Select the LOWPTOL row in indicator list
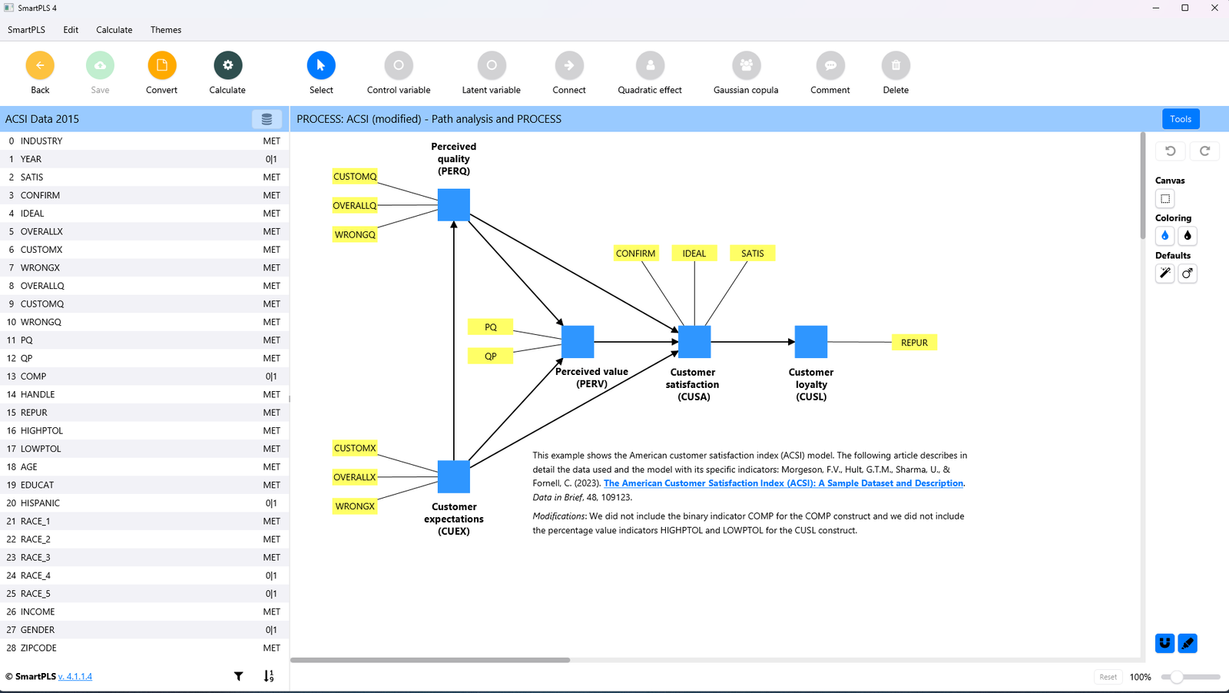Image resolution: width=1229 pixels, height=693 pixels. (144, 449)
